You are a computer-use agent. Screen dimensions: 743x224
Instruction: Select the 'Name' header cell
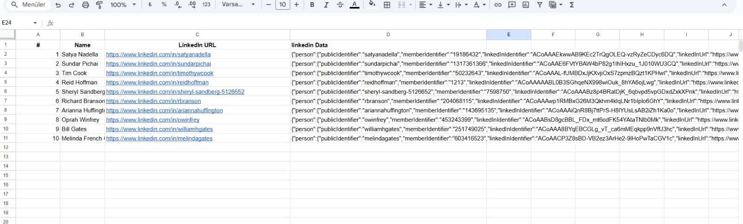click(82, 45)
